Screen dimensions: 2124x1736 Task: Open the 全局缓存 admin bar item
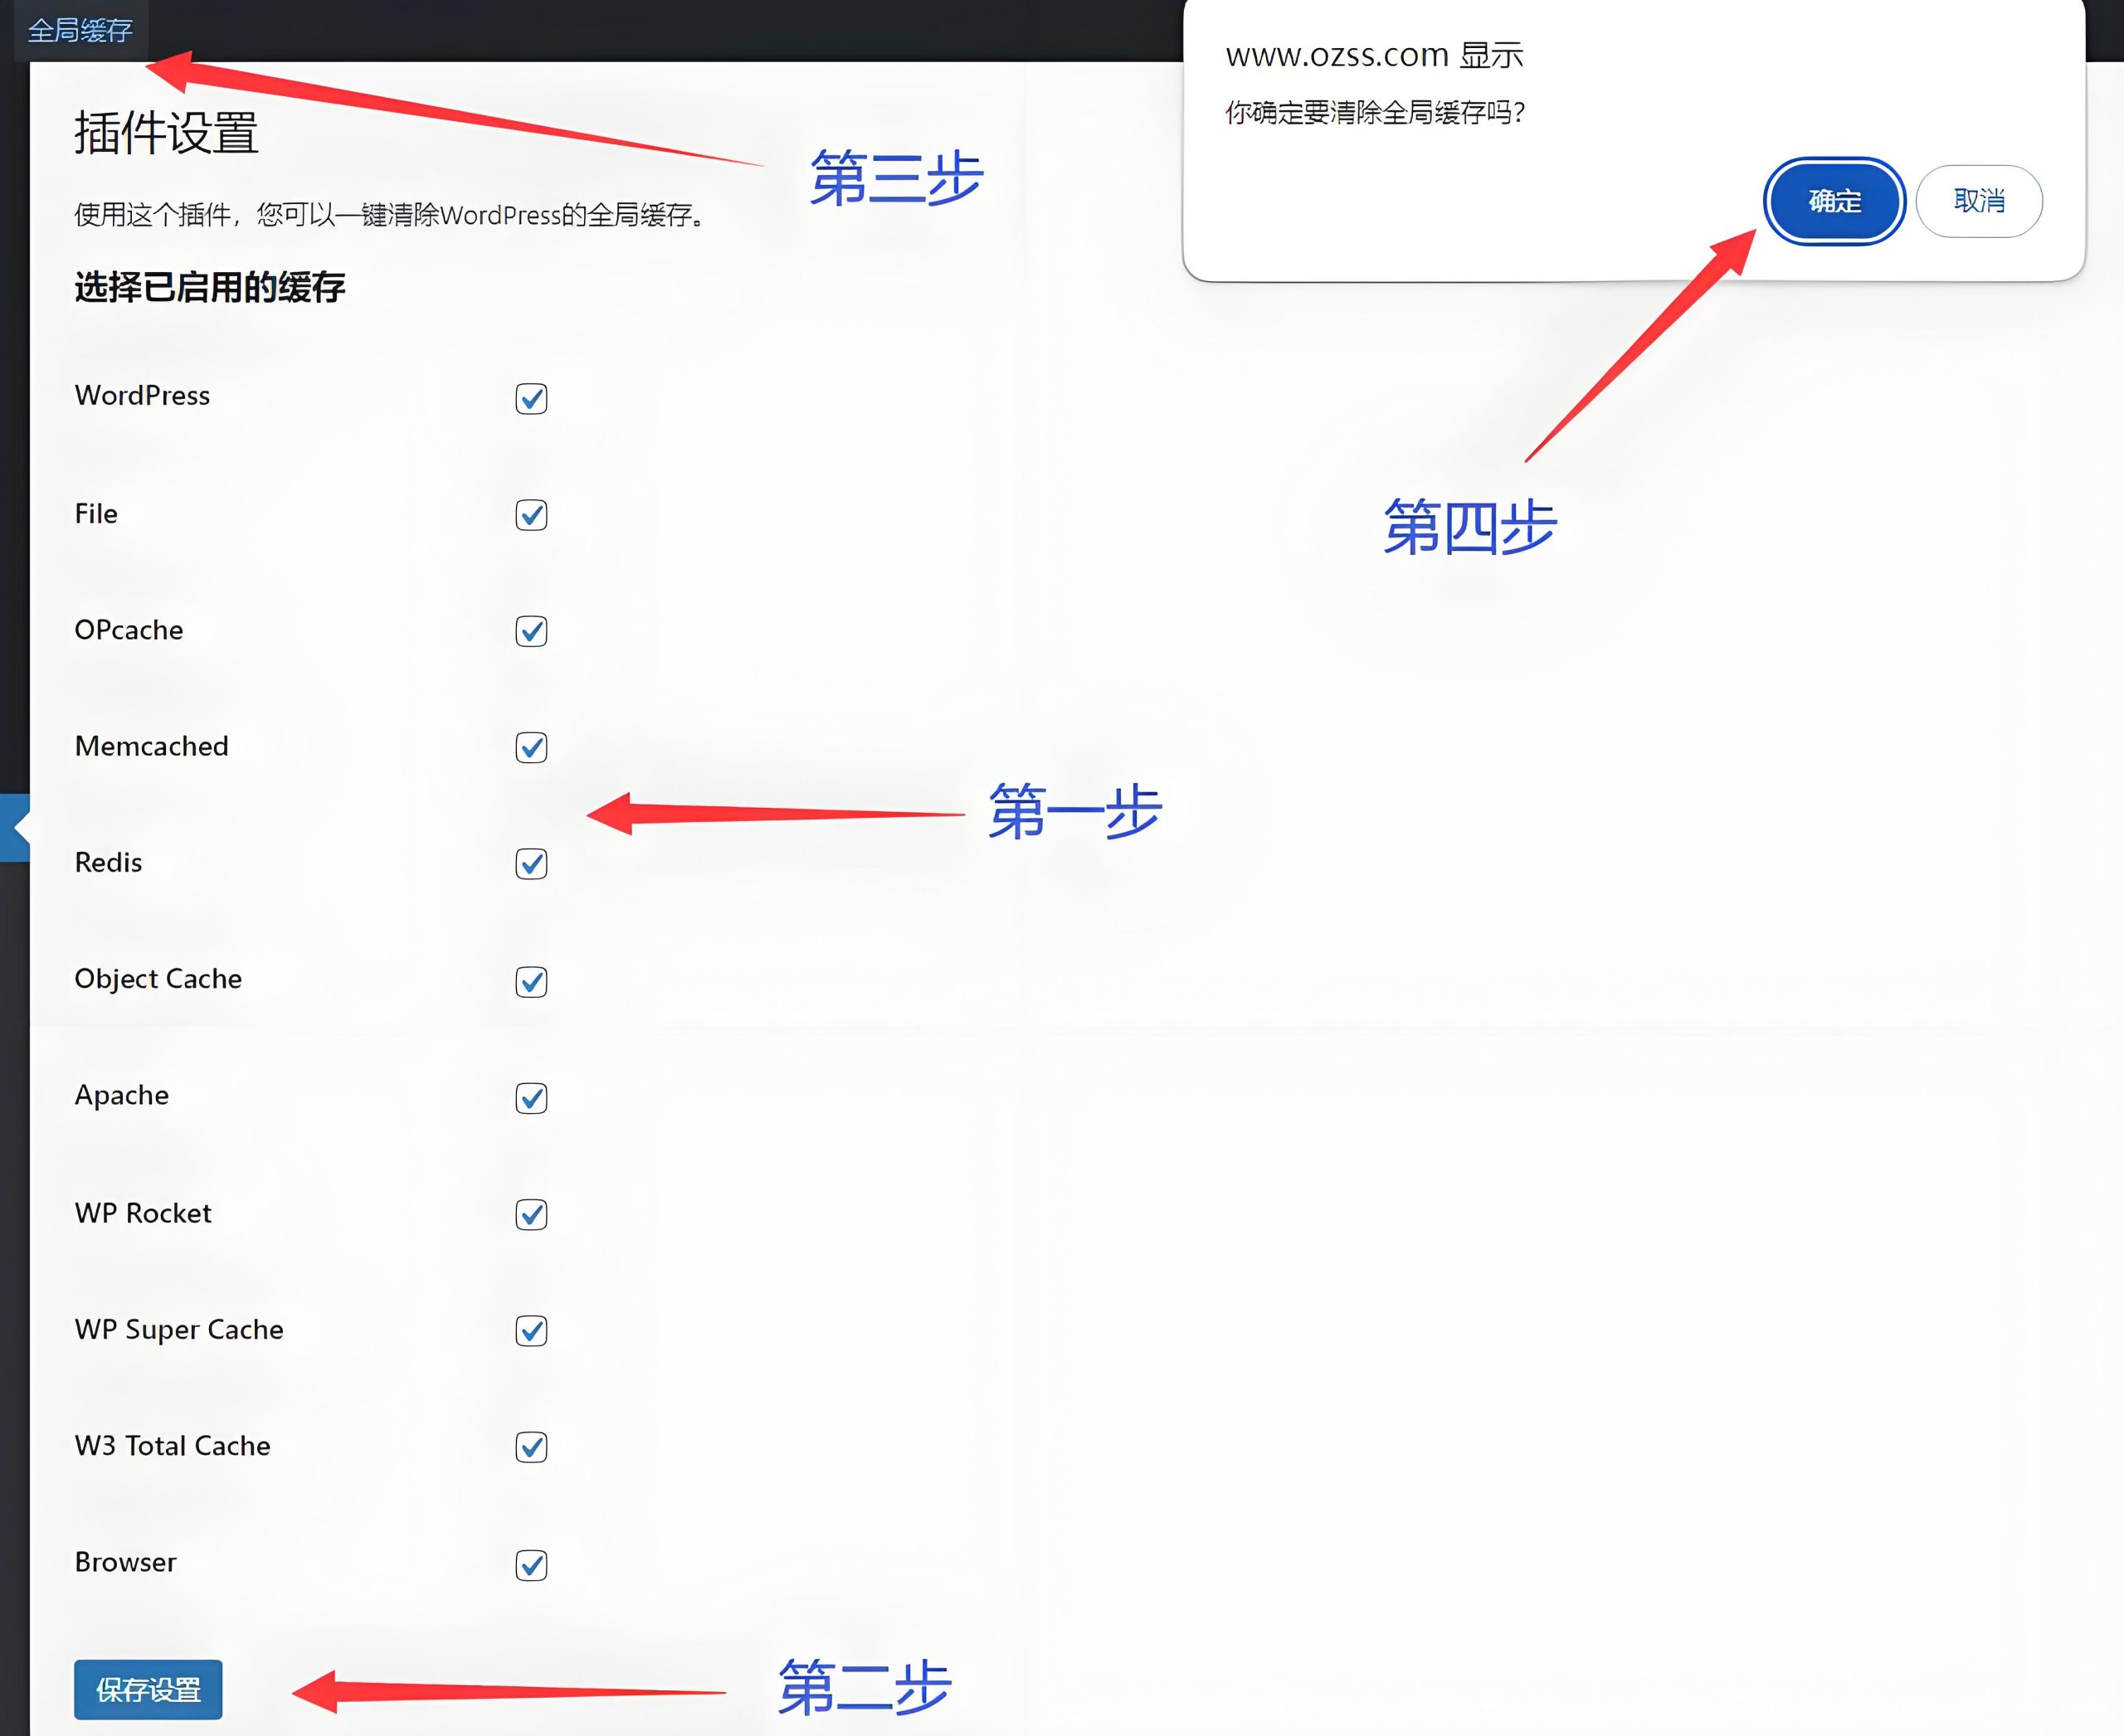[x=80, y=31]
